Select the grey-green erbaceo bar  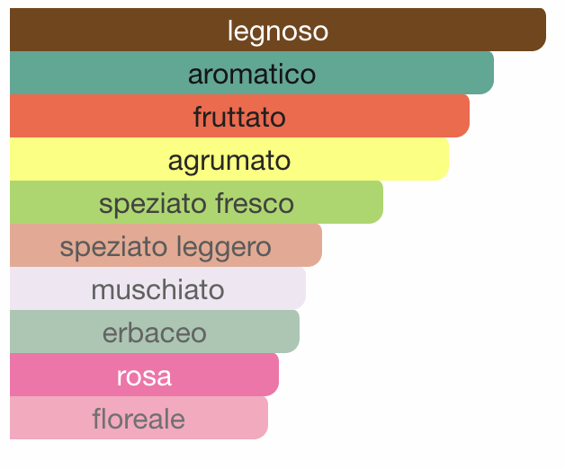click(155, 332)
